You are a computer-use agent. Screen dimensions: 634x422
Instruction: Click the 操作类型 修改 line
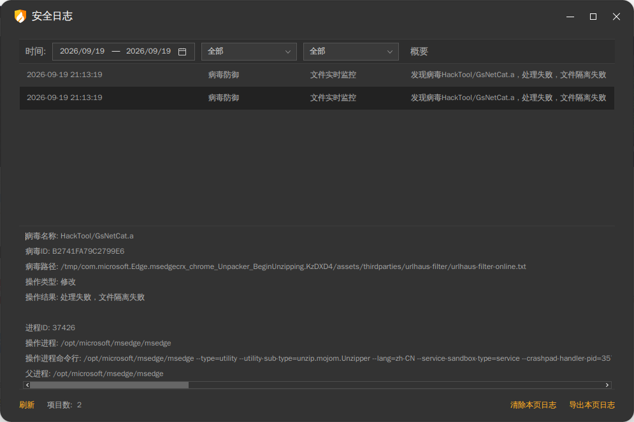(x=50, y=282)
